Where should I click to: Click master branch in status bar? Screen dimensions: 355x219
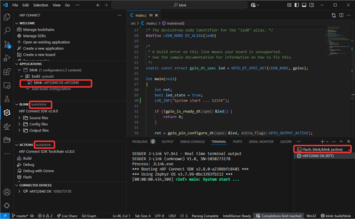pyautogui.click(x=20, y=216)
